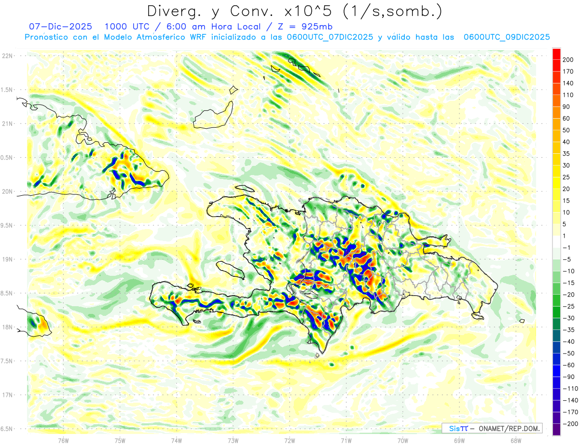579x447 pixels.
Task: Click the colorbar value '-60'
Action: [570, 365]
